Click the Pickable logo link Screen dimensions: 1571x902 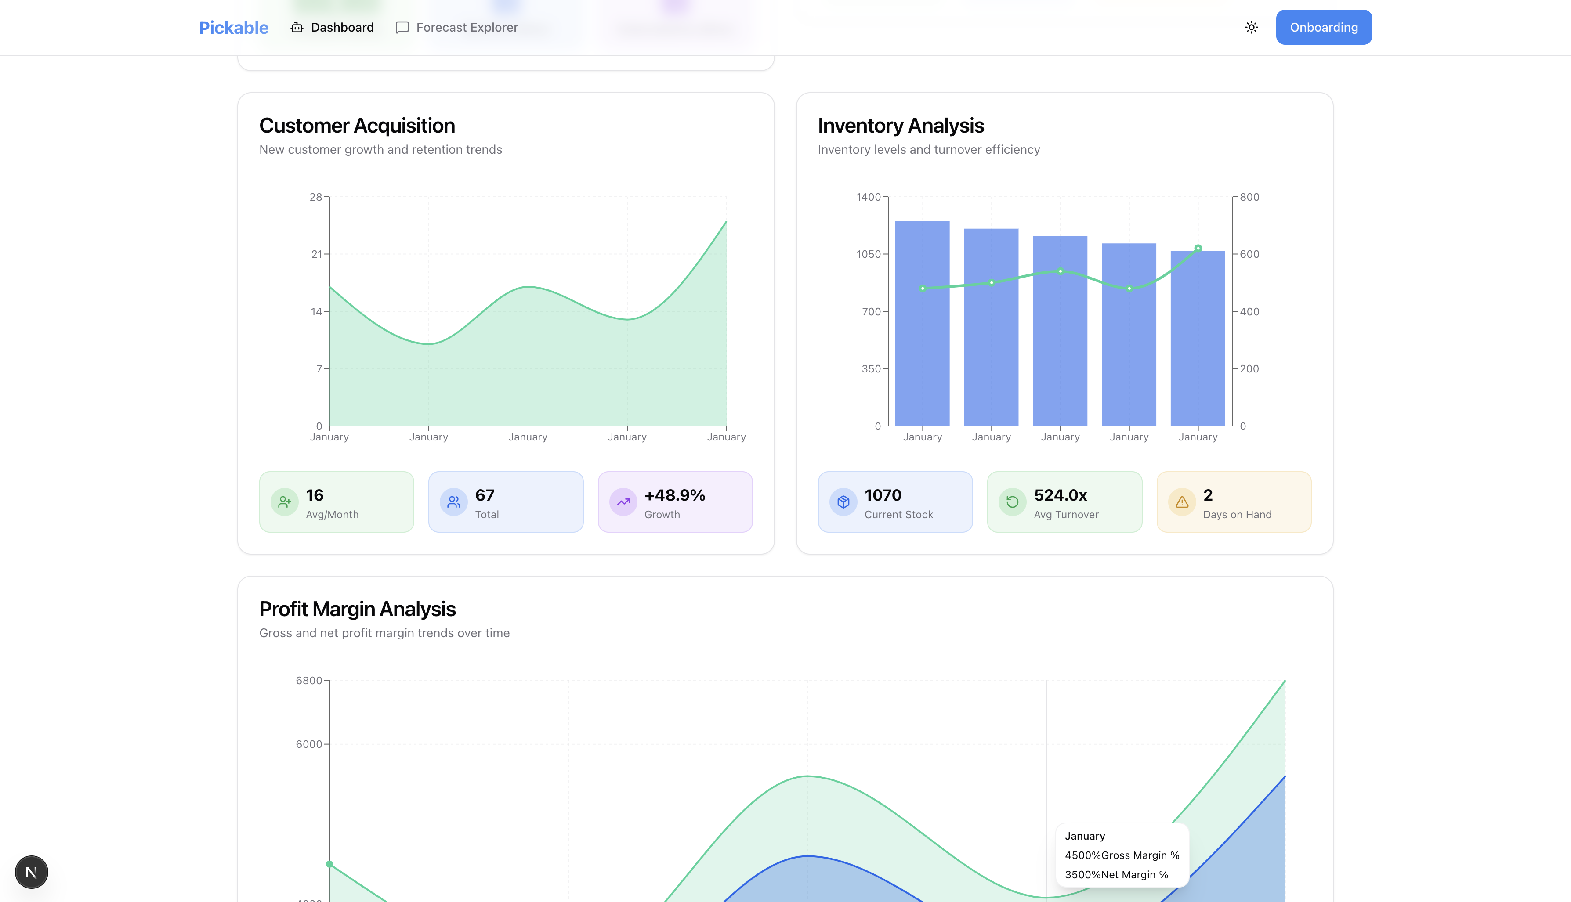(233, 27)
